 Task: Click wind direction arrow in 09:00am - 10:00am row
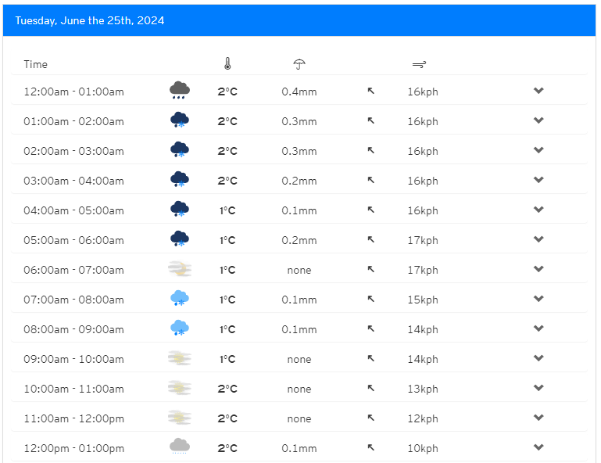click(x=370, y=358)
